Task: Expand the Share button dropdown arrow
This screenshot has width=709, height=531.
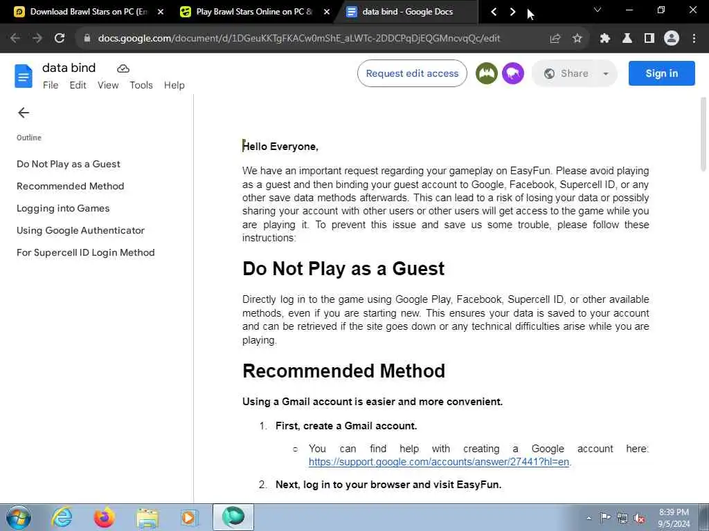Action: click(x=605, y=73)
